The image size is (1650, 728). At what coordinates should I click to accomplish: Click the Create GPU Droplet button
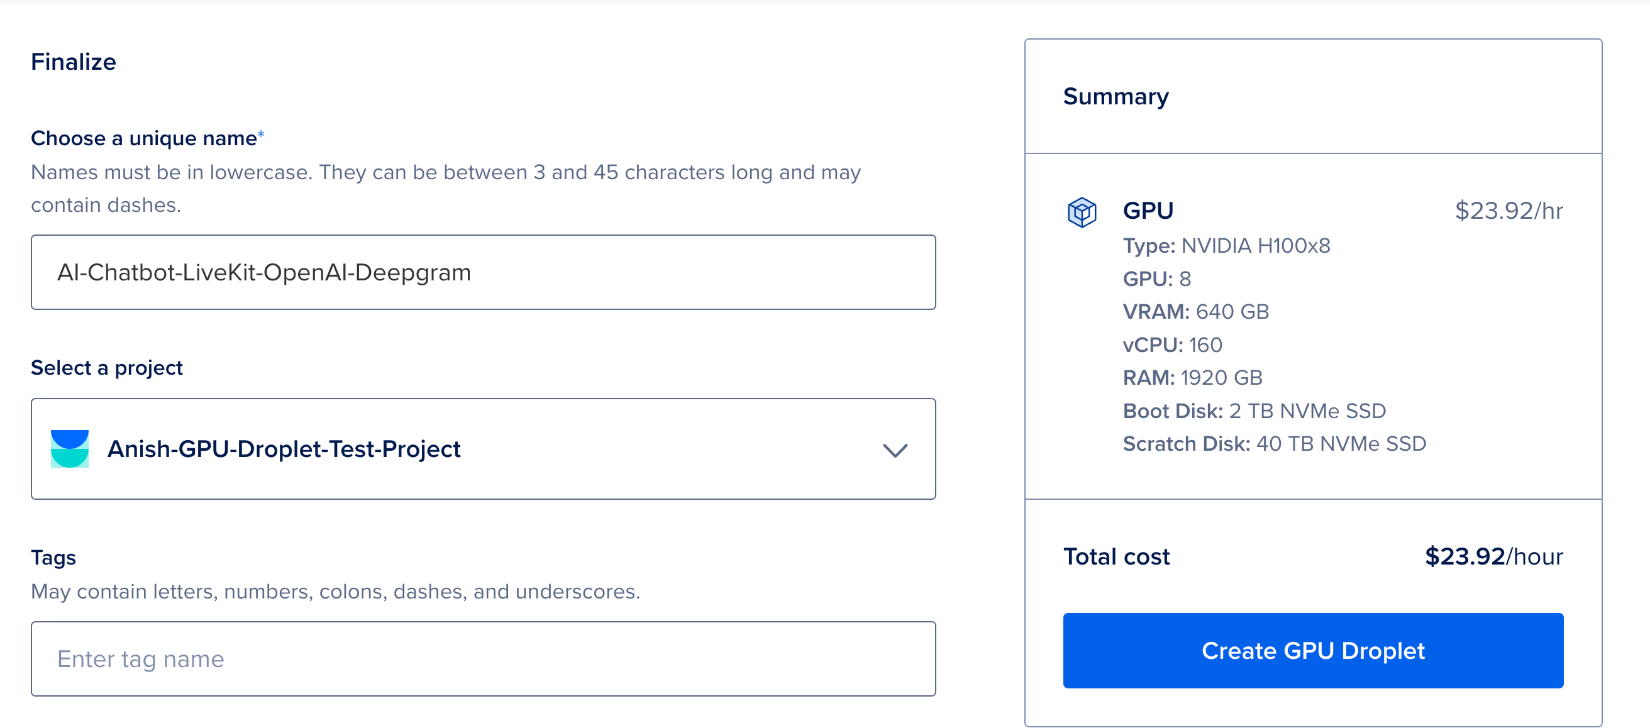tap(1313, 651)
